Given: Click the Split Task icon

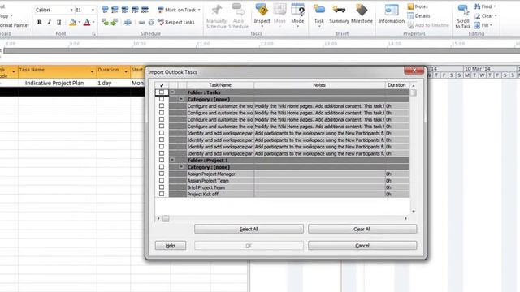Looking at the screenshot, I should coord(128,22).
